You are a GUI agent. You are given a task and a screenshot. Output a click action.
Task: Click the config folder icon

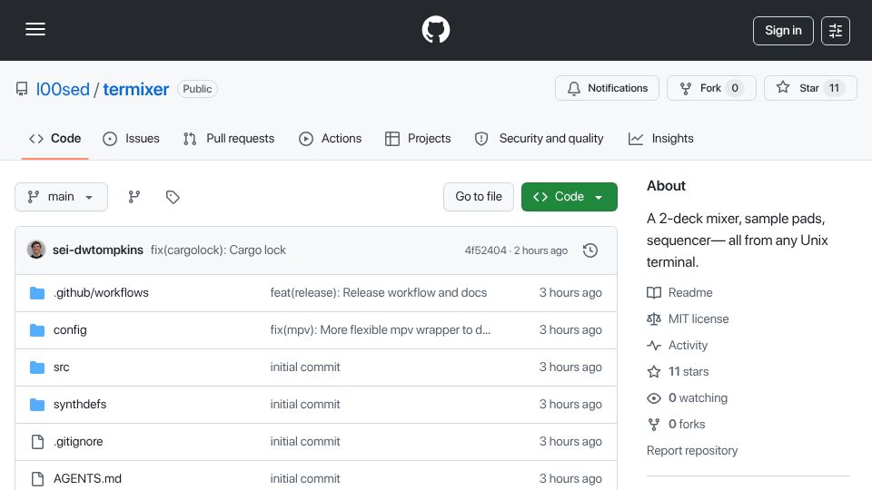(x=37, y=330)
